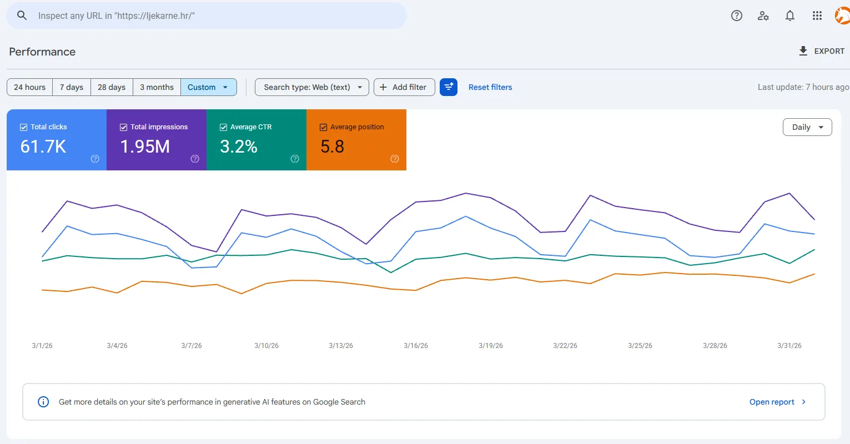The width and height of the screenshot is (850, 444).
Task: Click the plus icon of Add filter
Action: coord(383,87)
